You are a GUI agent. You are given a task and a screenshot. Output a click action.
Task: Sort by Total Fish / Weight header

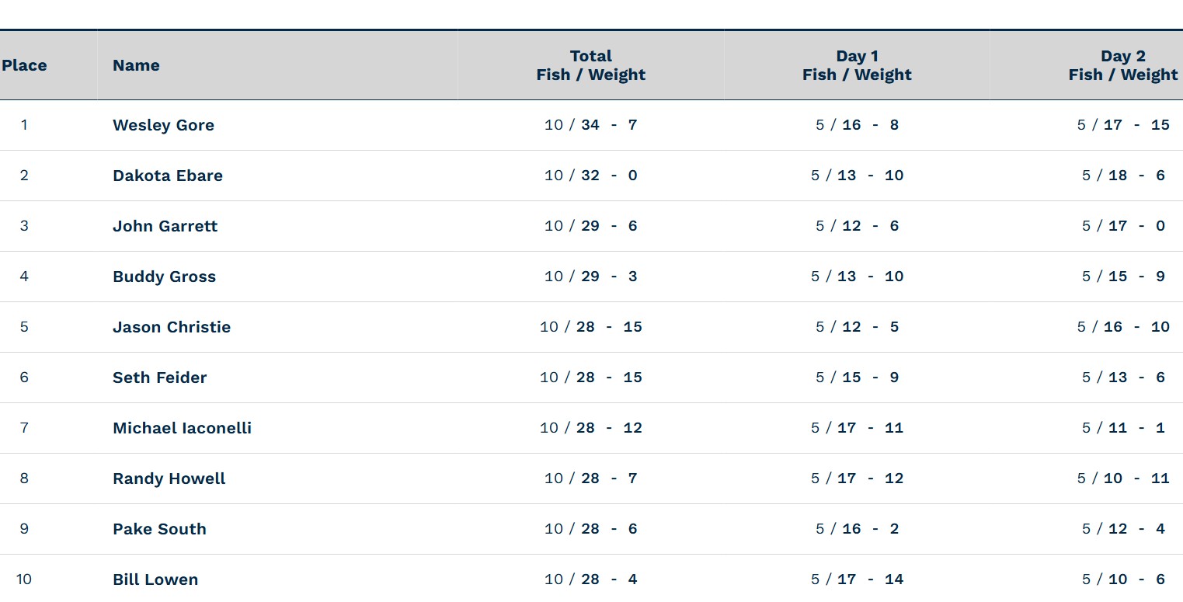click(x=590, y=65)
